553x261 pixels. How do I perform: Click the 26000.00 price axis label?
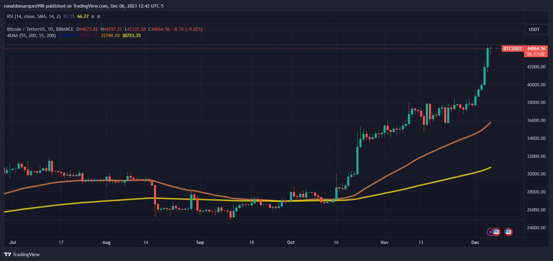pyautogui.click(x=536, y=210)
